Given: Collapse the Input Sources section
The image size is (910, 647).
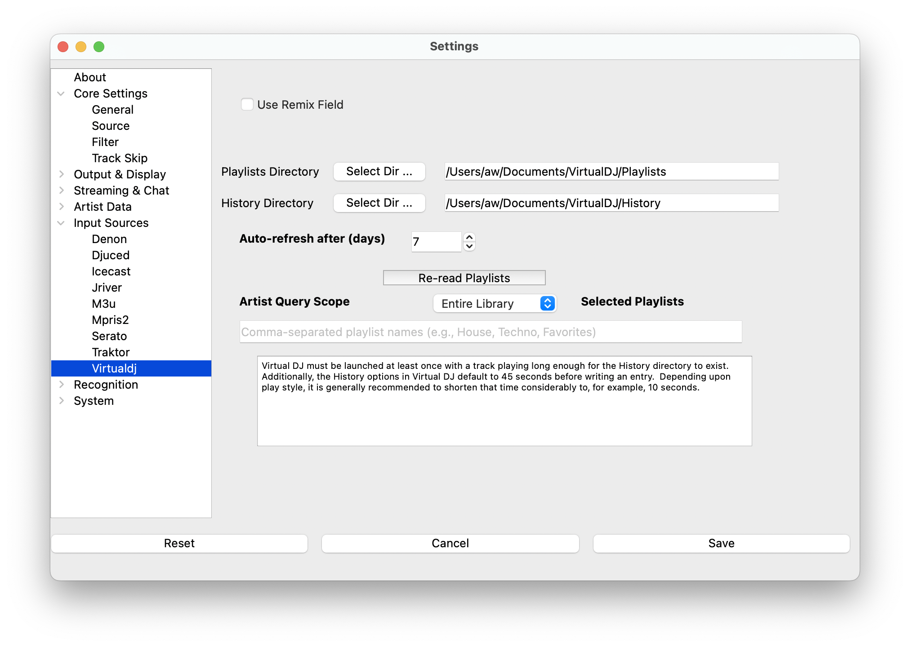Looking at the screenshot, I should click(61, 223).
